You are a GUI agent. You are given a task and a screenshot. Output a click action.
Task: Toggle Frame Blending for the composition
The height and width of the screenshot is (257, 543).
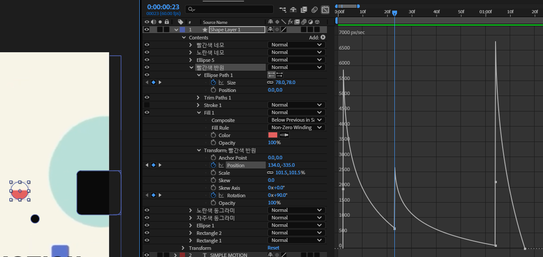point(304,9)
